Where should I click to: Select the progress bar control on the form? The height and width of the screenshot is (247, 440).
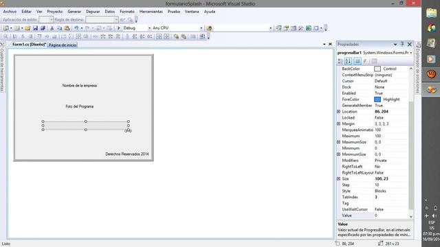tap(85, 126)
